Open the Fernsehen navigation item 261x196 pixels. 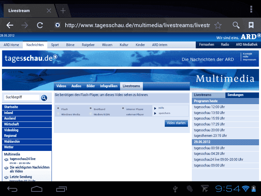[x=207, y=44]
